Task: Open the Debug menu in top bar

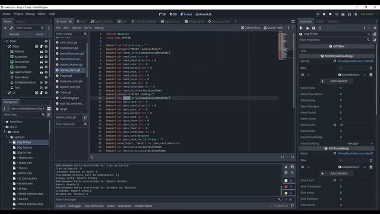Action: 30,14
